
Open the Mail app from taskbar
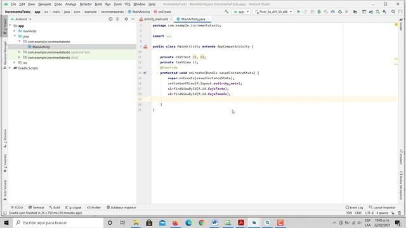pos(162,222)
